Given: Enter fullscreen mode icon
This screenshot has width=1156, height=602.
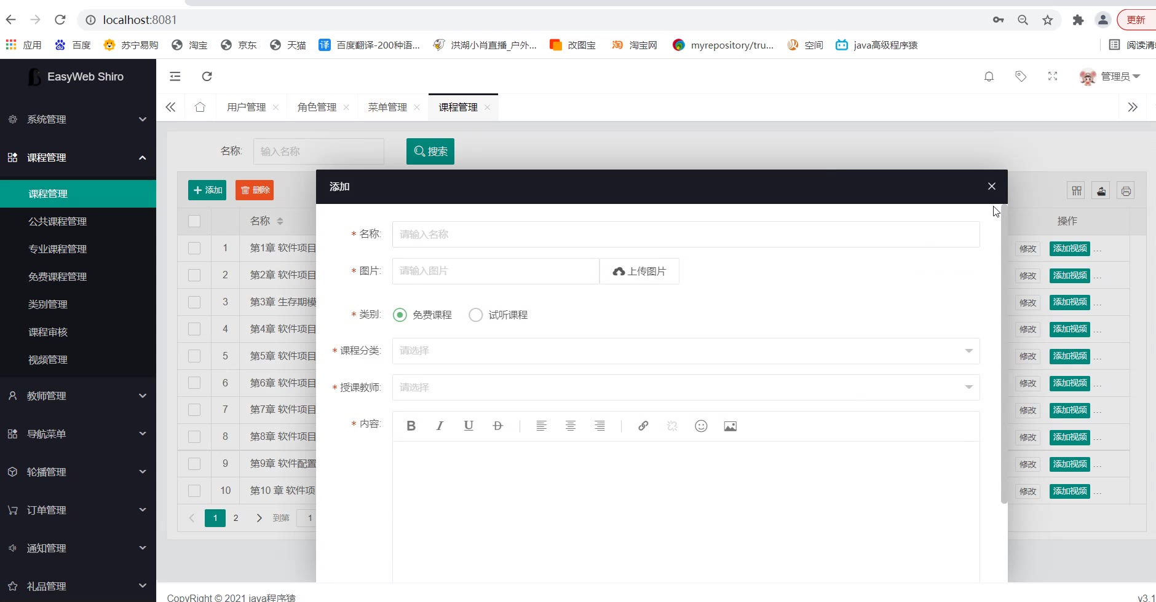Looking at the screenshot, I should (1053, 76).
